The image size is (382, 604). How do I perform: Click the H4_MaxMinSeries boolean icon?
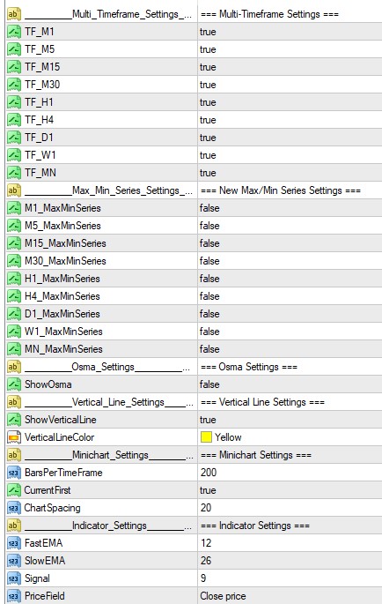[x=14, y=296]
